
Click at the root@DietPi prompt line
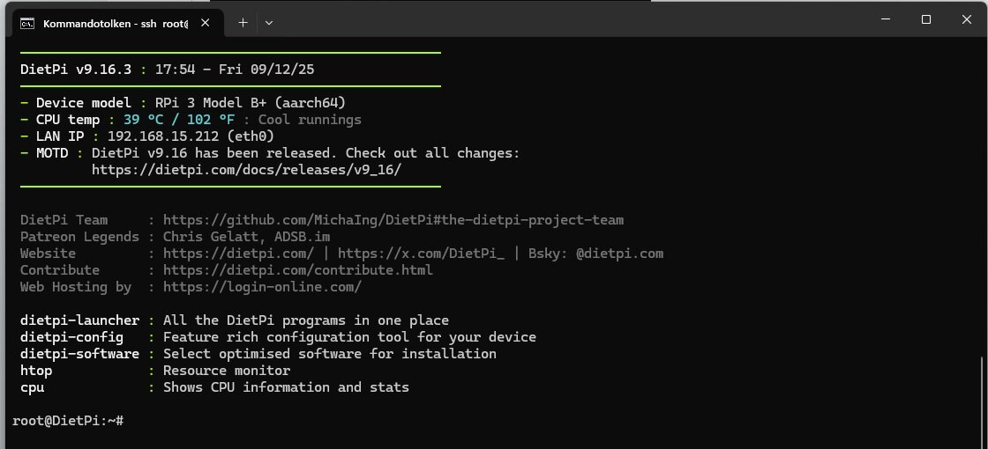pyautogui.click(x=68, y=421)
